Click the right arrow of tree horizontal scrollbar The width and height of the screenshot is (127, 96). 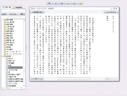[x=22, y=88]
